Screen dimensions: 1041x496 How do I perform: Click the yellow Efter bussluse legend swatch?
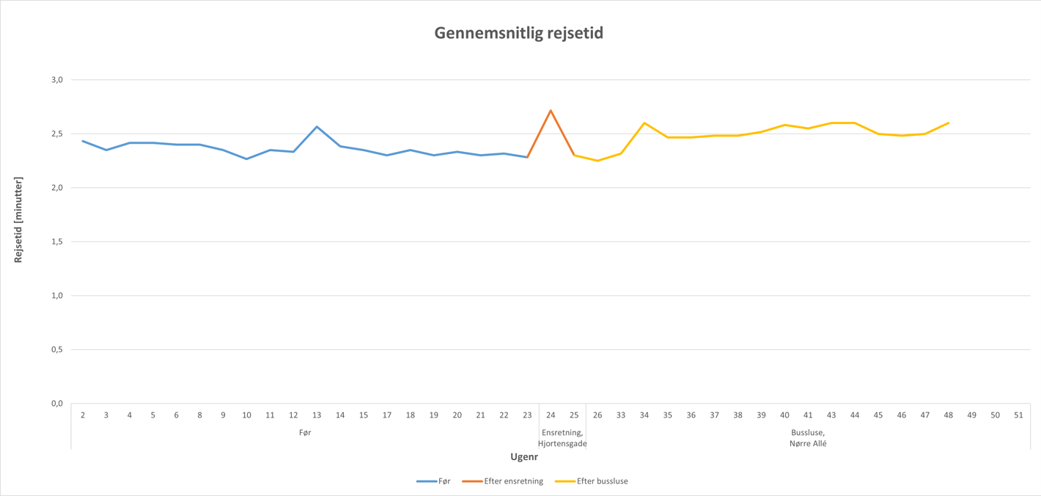pyautogui.click(x=564, y=481)
